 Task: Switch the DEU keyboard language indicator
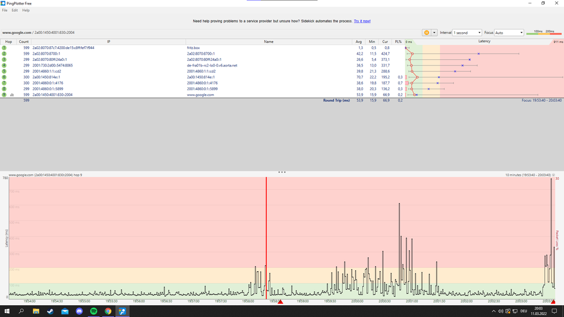524,311
